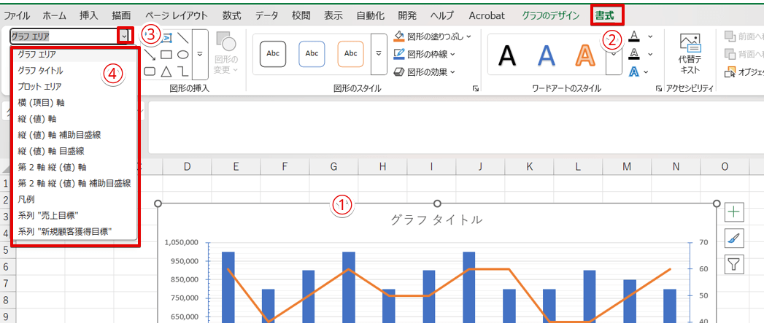Choose the rectangle shape in the shapes gallery
764x326 pixels.
(166, 54)
